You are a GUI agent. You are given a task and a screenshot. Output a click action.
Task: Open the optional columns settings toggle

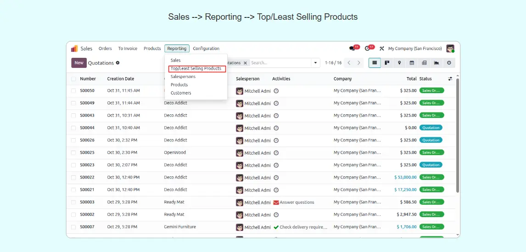pyautogui.click(x=450, y=79)
